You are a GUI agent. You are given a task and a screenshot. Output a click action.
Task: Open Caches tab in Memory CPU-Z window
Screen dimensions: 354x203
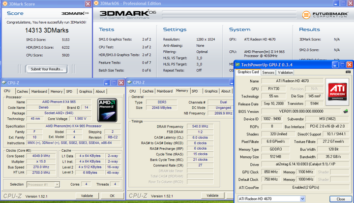point(148,91)
